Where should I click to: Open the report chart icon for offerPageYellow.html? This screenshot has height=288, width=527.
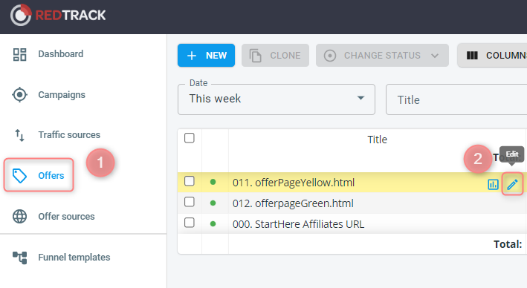[x=493, y=184]
